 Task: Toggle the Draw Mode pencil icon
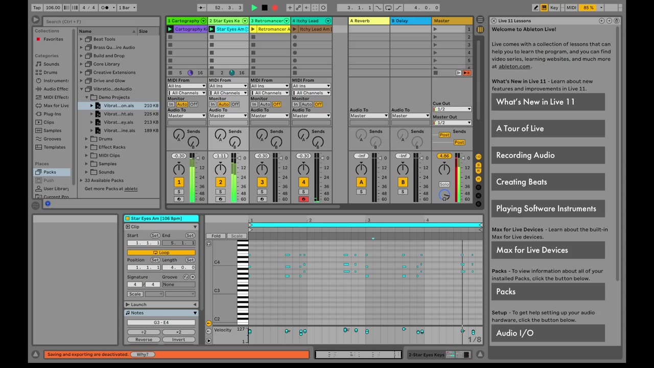[536, 8]
